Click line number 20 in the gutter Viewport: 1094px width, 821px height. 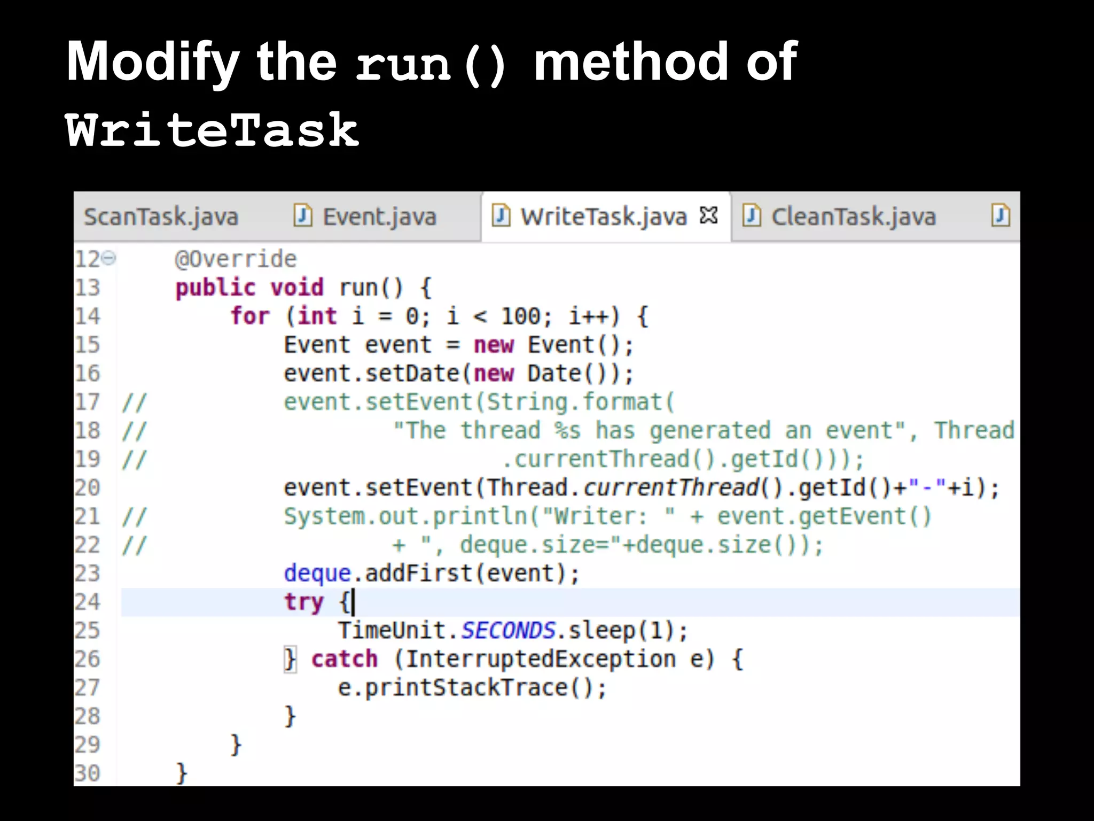pos(88,487)
